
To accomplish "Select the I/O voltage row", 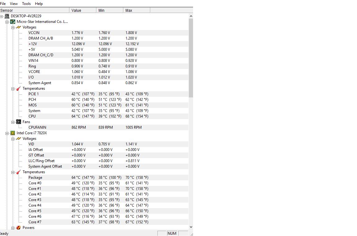I will pyautogui.click(x=108, y=77).
